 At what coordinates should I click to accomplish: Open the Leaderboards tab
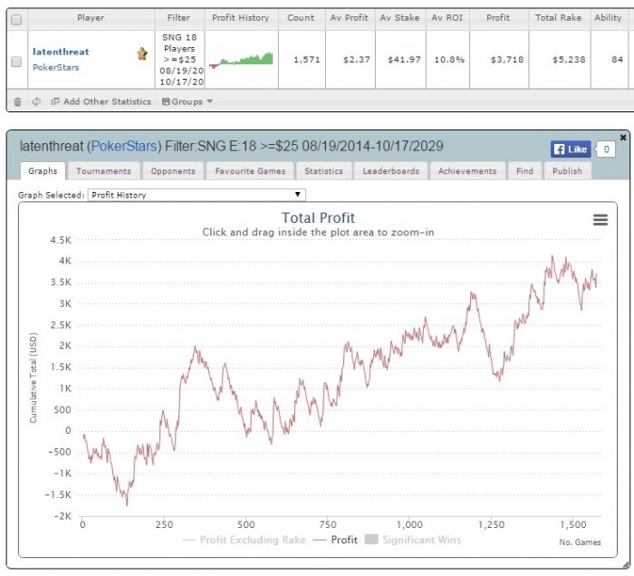coord(391,171)
